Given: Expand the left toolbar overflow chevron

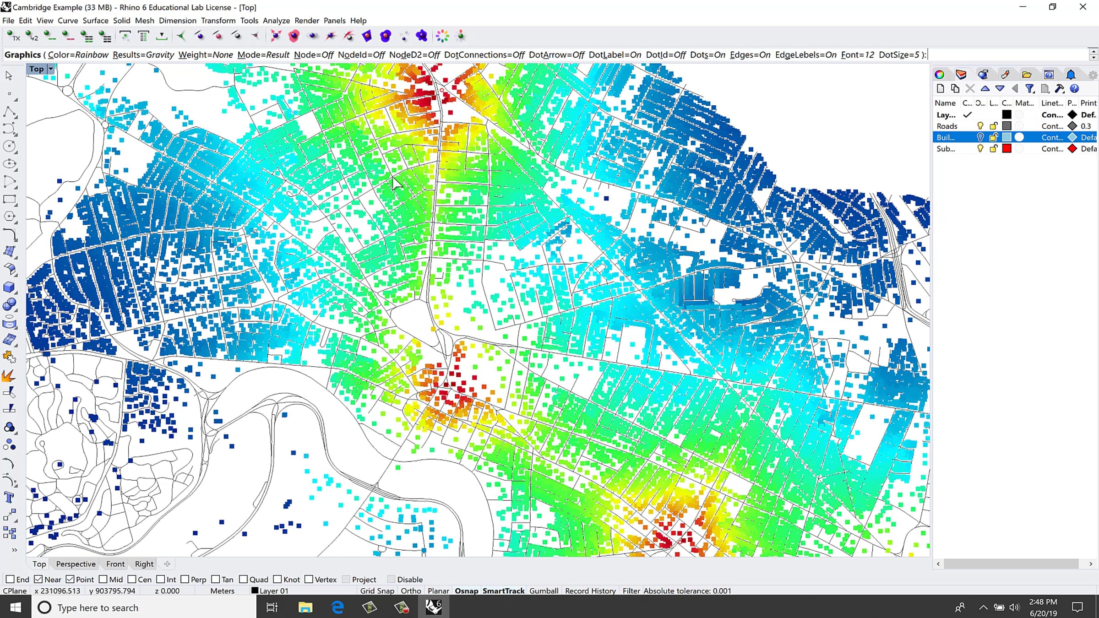Looking at the screenshot, I should [14, 550].
